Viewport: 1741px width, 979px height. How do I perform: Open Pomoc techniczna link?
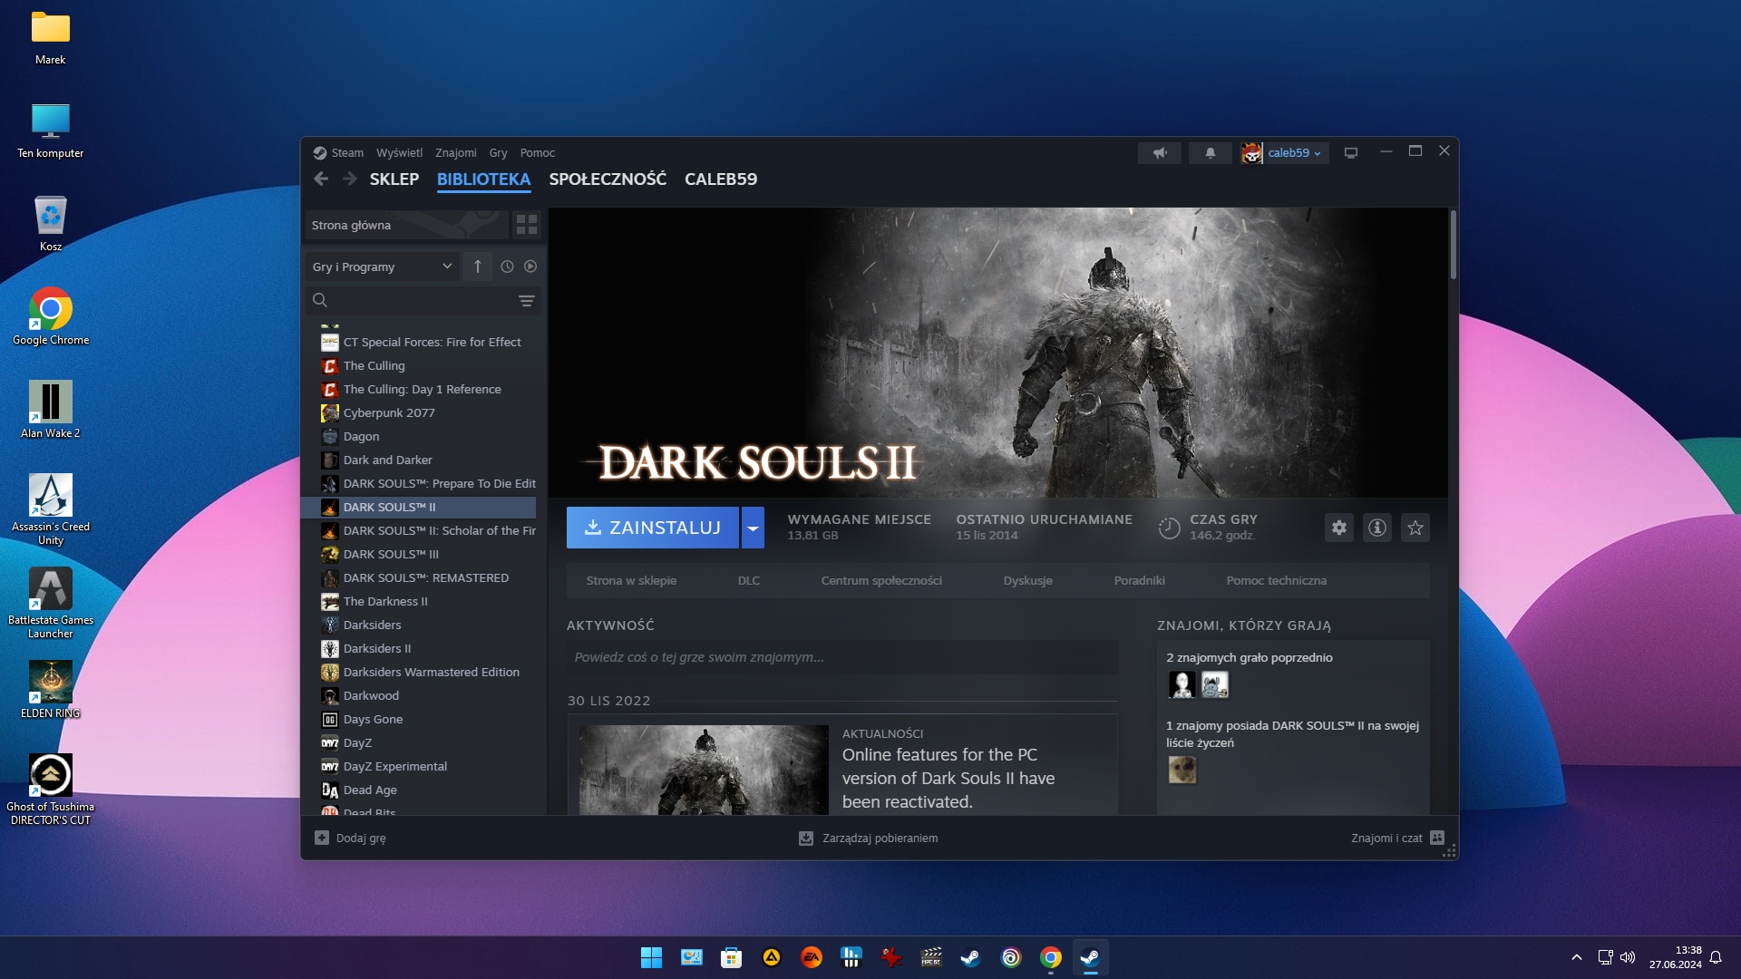coord(1276,581)
